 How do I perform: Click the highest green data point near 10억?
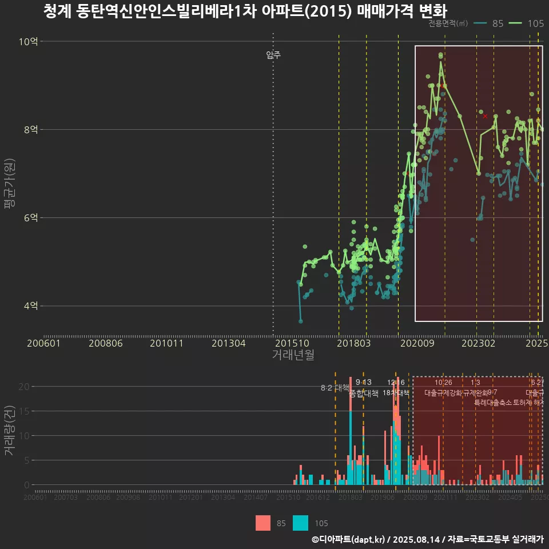[440, 55]
